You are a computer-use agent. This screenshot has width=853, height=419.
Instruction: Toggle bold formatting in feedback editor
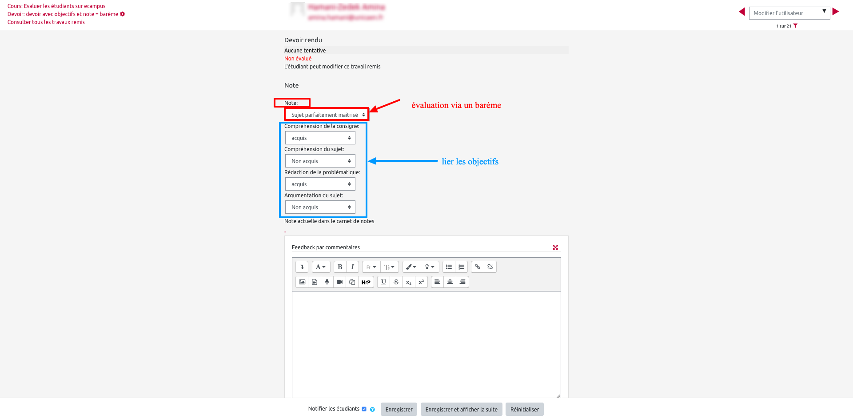click(340, 267)
